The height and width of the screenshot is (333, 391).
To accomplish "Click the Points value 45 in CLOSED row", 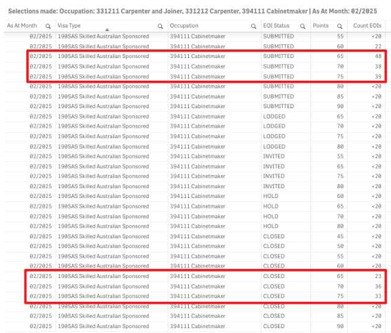I will (339, 236).
